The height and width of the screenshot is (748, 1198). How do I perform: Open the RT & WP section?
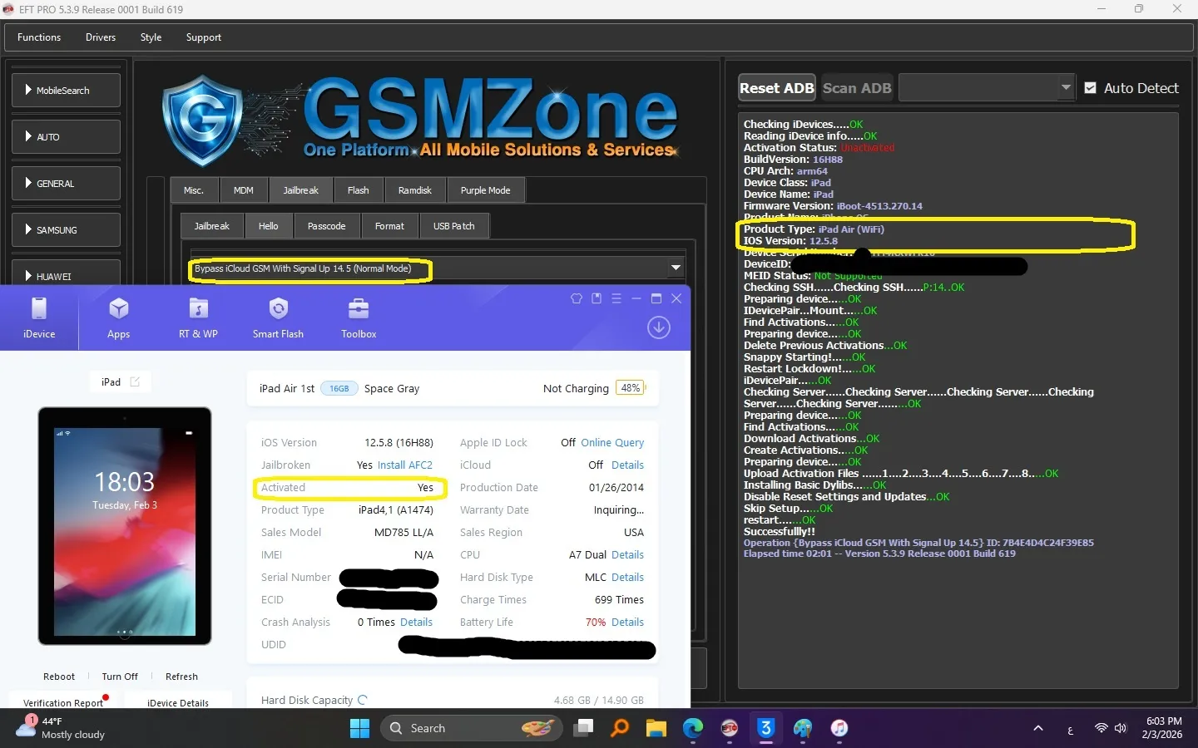click(x=198, y=318)
